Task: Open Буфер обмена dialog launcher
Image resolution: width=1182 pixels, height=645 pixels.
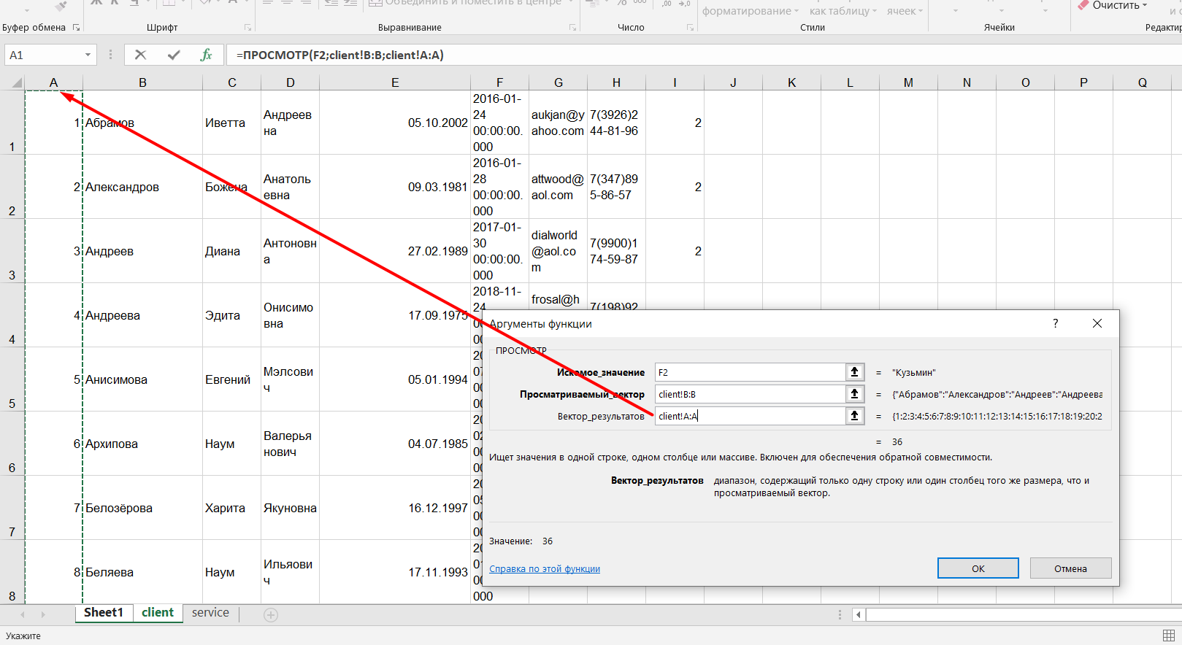Action: [x=76, y=28]
